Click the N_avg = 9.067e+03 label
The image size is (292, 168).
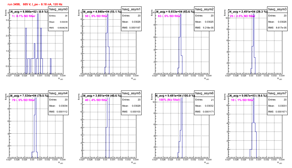(248, 95)
